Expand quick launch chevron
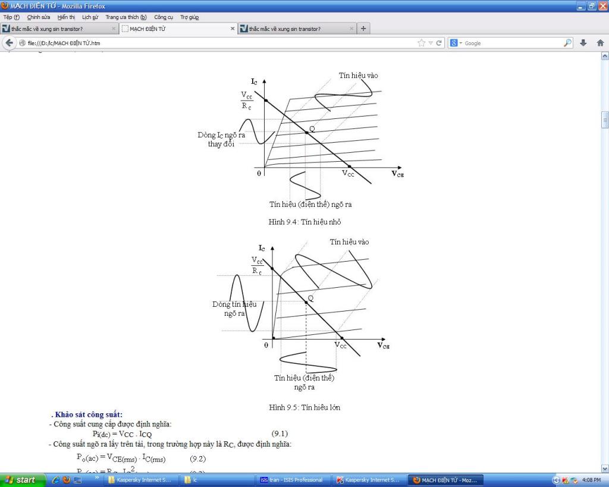 [x=97, y=477]
